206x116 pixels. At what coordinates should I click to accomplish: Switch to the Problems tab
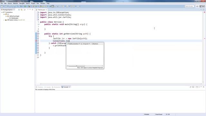pos(39,87)
